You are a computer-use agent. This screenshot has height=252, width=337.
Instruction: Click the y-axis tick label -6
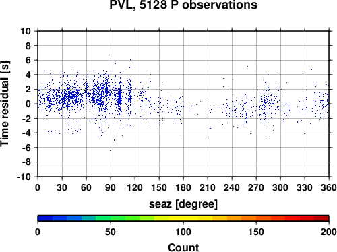(x=26, y=148)
